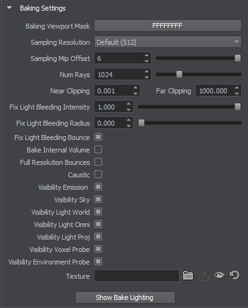Viewport: 248px width, 308px height.
Task: Click the Num Rays slider handle
Action: pyautogui.click(x=179, y=75)
